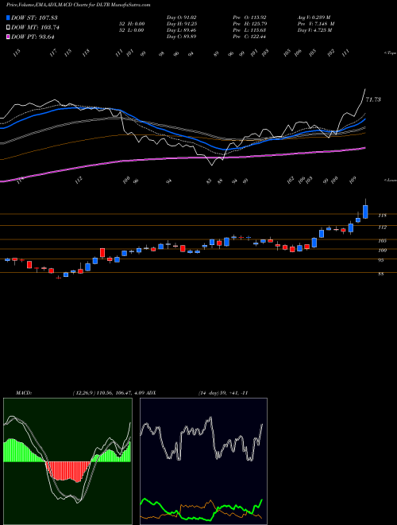397x525 pixels.
Task: Select the 'Pre O: 115.92' value
Action: tap(249, 17)
